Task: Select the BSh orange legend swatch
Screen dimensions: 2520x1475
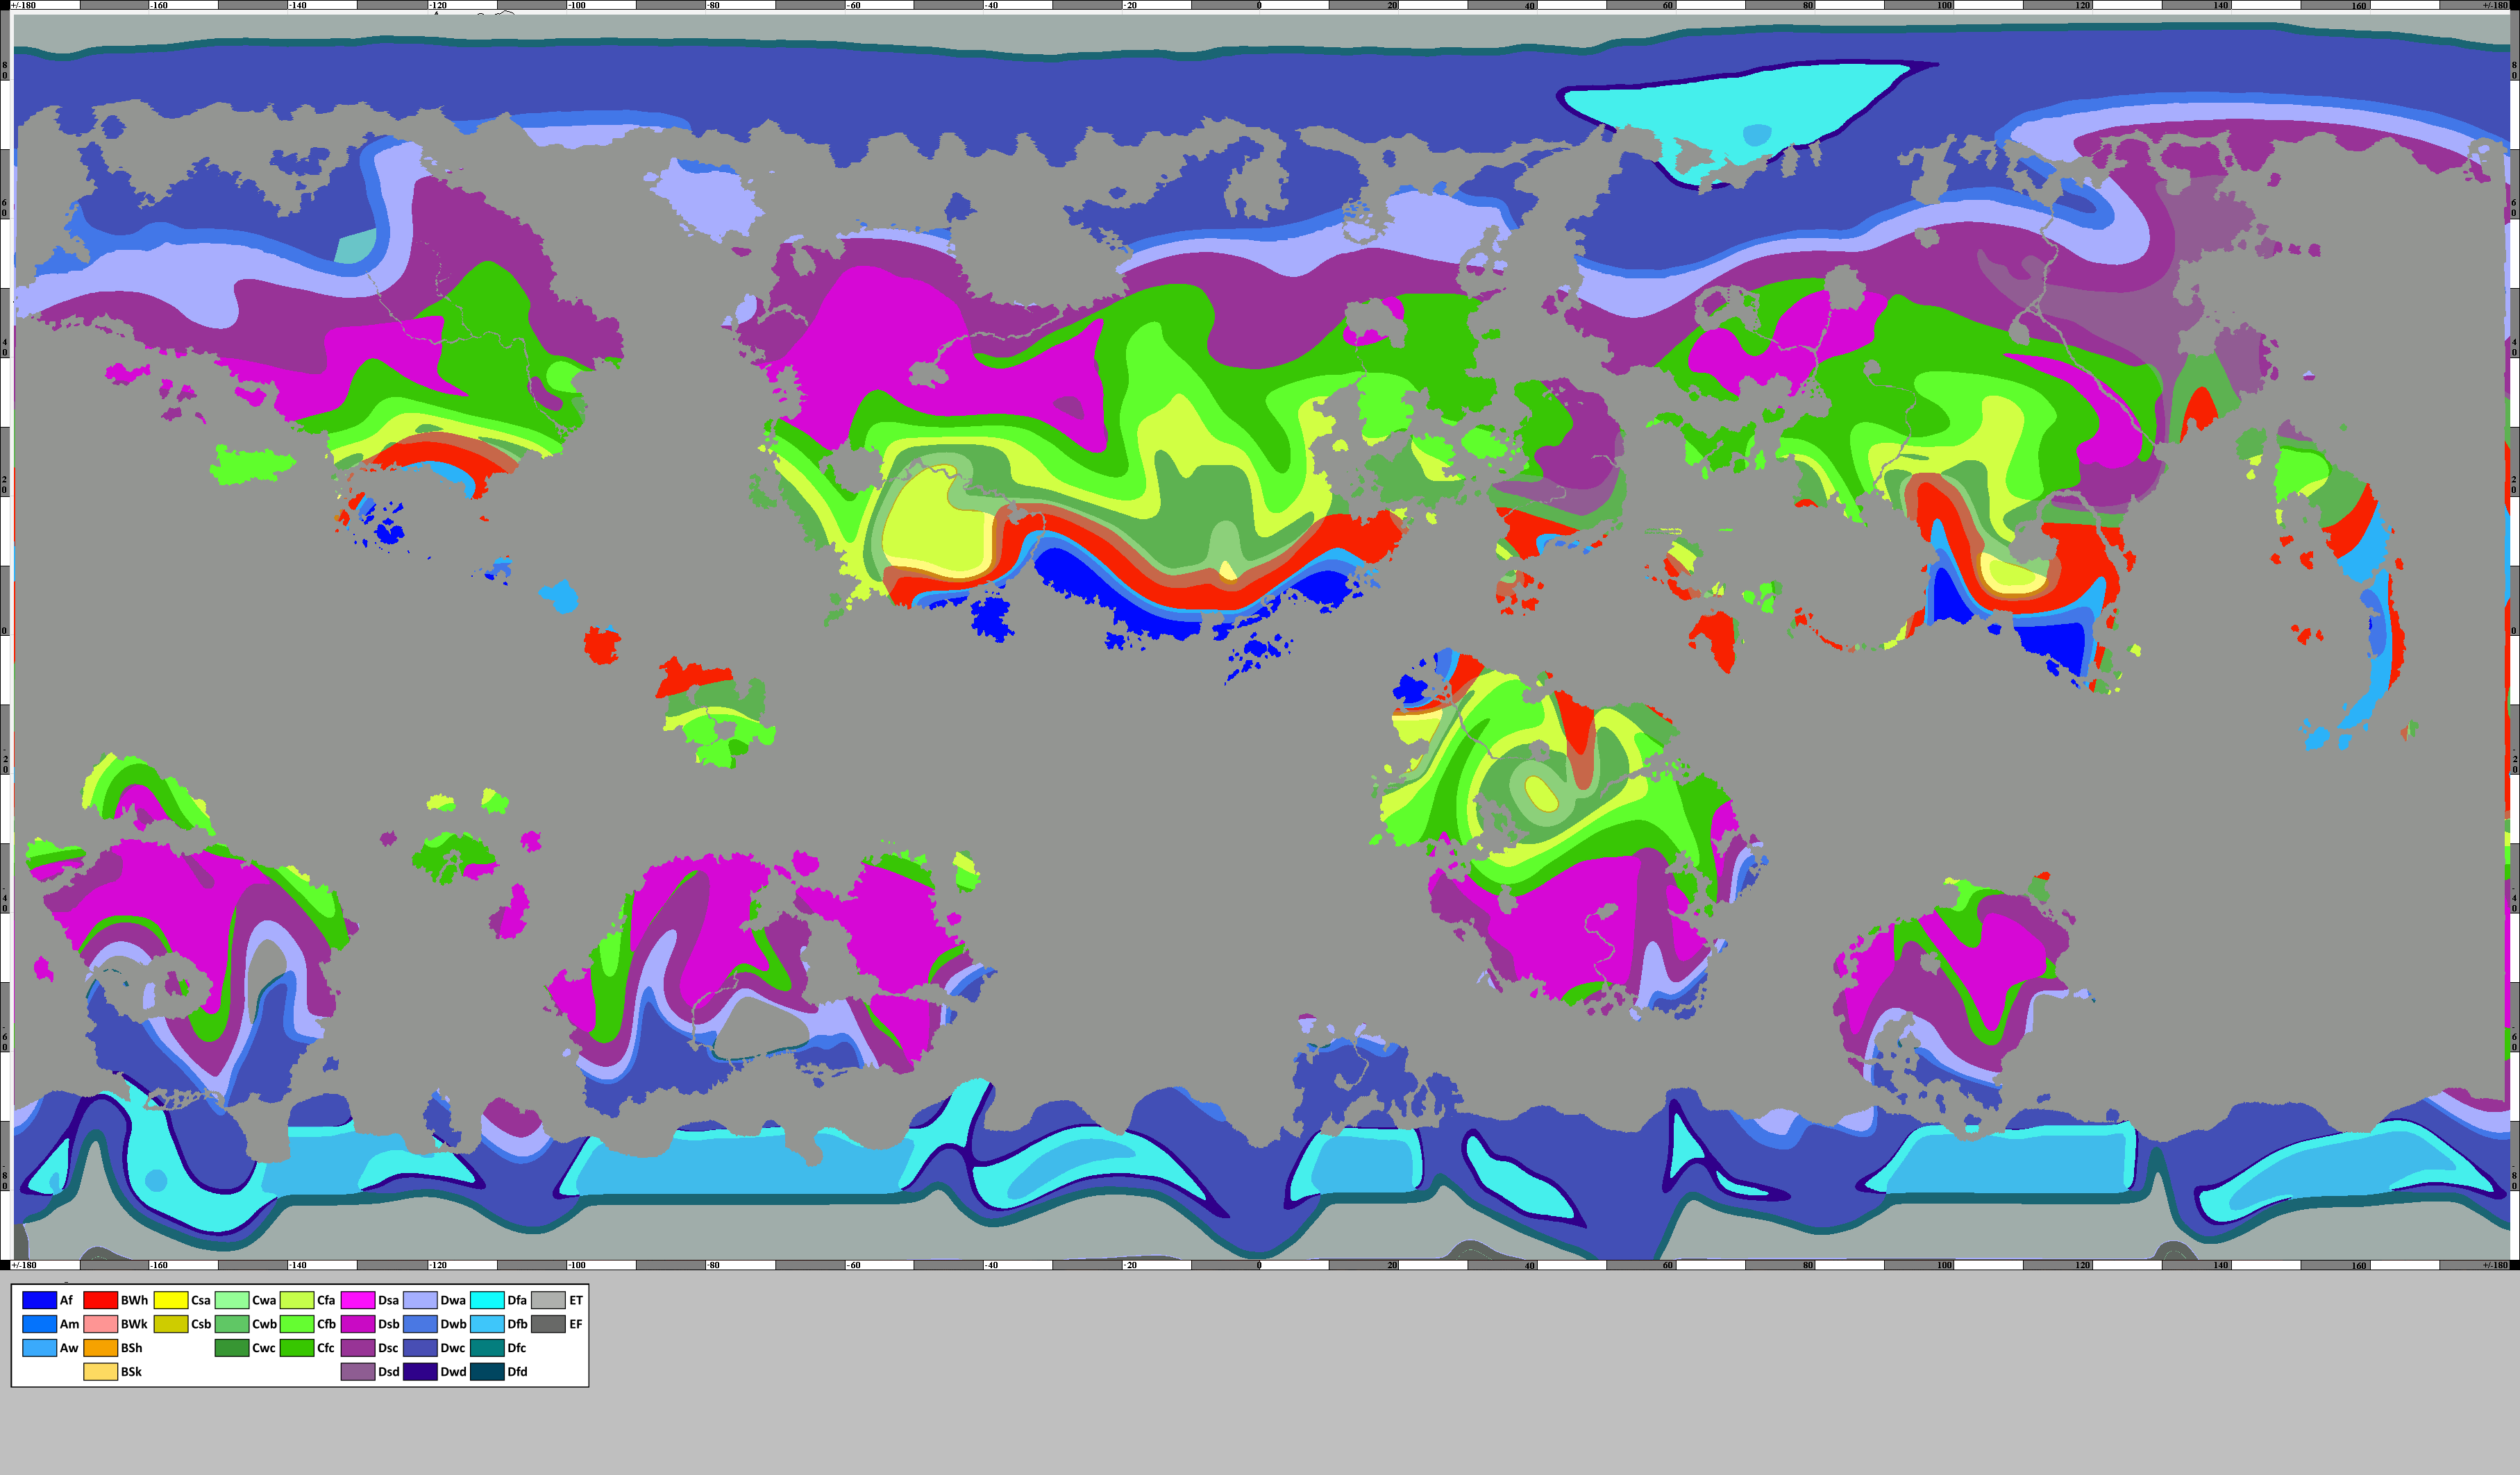Action: click(x=100, y=1348)
